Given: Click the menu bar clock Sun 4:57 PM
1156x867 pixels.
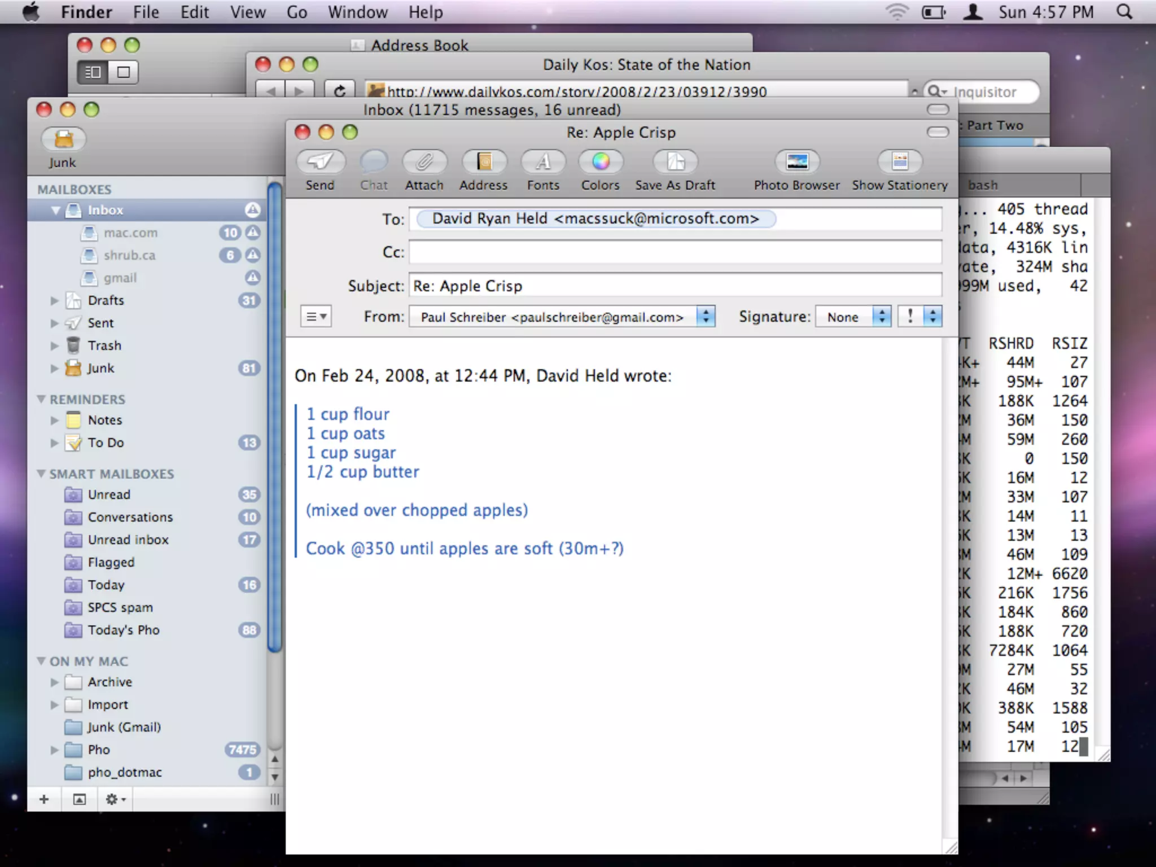Looking at the screenshot, I should (1046, 12).
